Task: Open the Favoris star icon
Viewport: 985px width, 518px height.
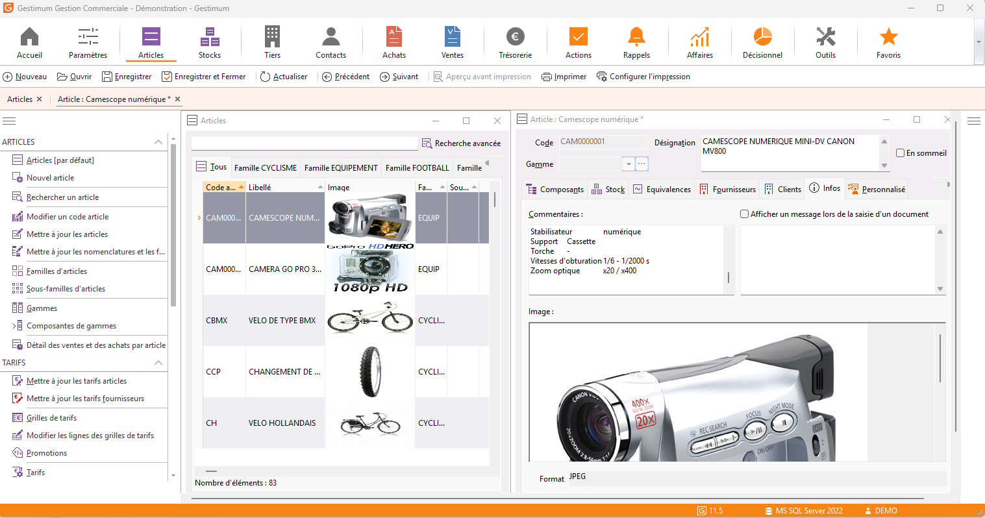Action: (888, 43)
